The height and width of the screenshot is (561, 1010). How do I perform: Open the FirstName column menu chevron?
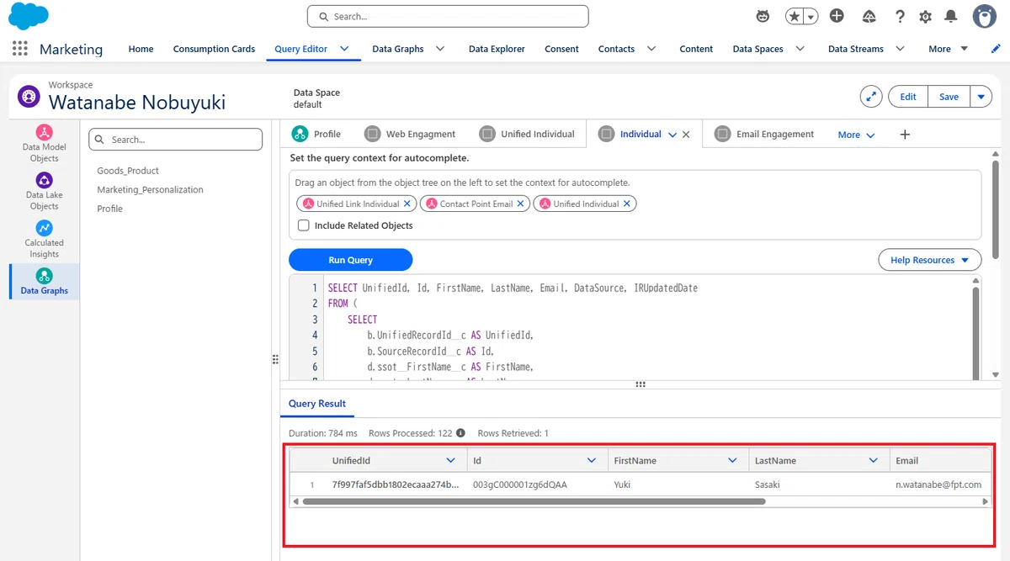pyautogui.click(x=732, y=461)
